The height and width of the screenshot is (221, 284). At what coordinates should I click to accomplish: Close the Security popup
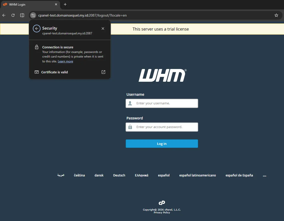[103, 29]
